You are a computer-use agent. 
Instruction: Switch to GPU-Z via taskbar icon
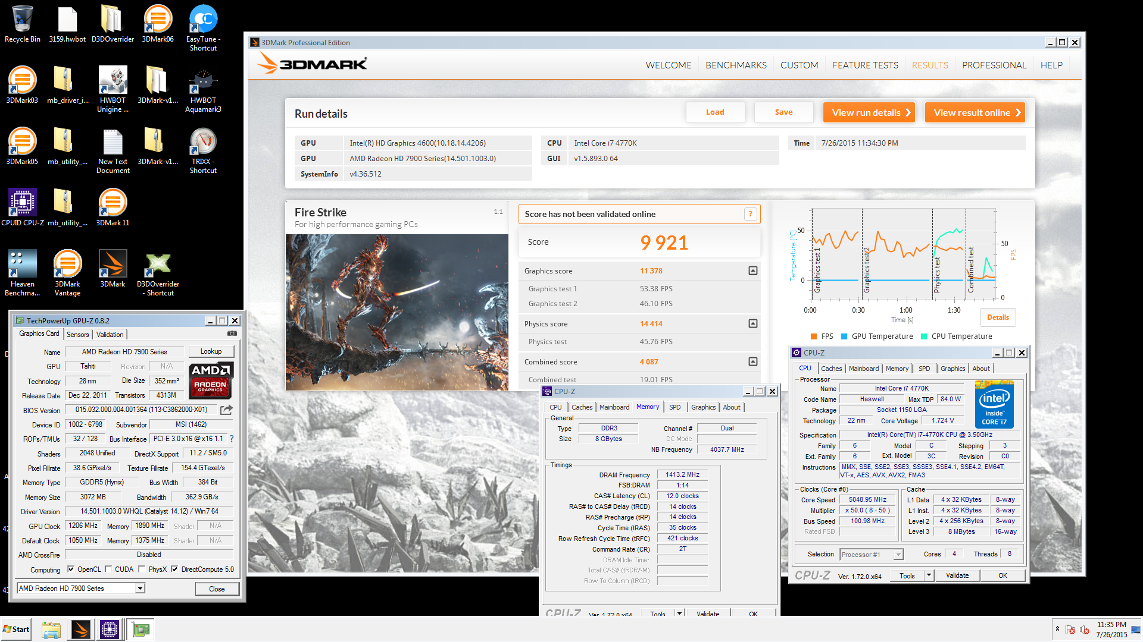point(141,630)
